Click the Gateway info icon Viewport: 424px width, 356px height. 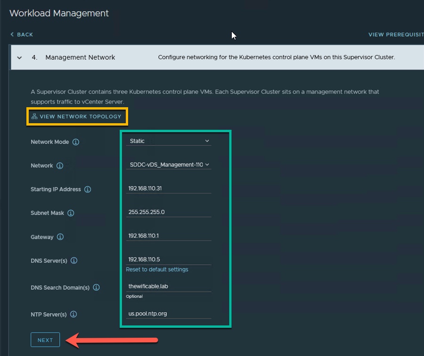(60, 237)
